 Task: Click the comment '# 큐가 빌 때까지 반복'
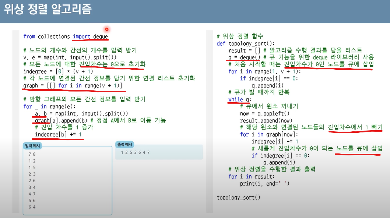click(259, 92)
